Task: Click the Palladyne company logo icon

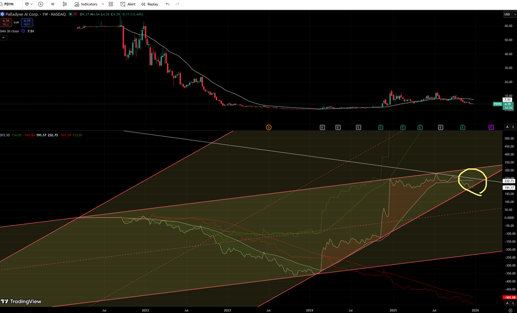Action: pyautogui.click(x=3, y=14)
